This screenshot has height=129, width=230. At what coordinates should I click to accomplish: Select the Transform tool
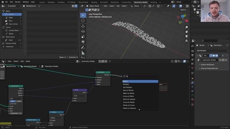click(x=83, y=42)
